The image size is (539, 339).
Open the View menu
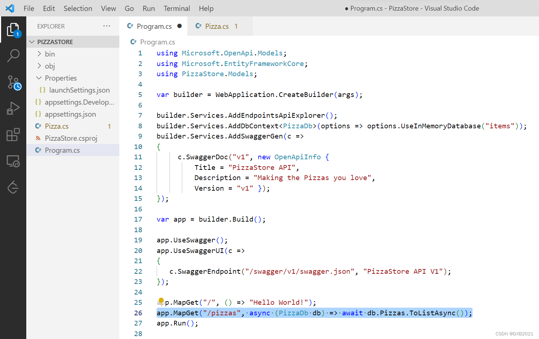108,8
